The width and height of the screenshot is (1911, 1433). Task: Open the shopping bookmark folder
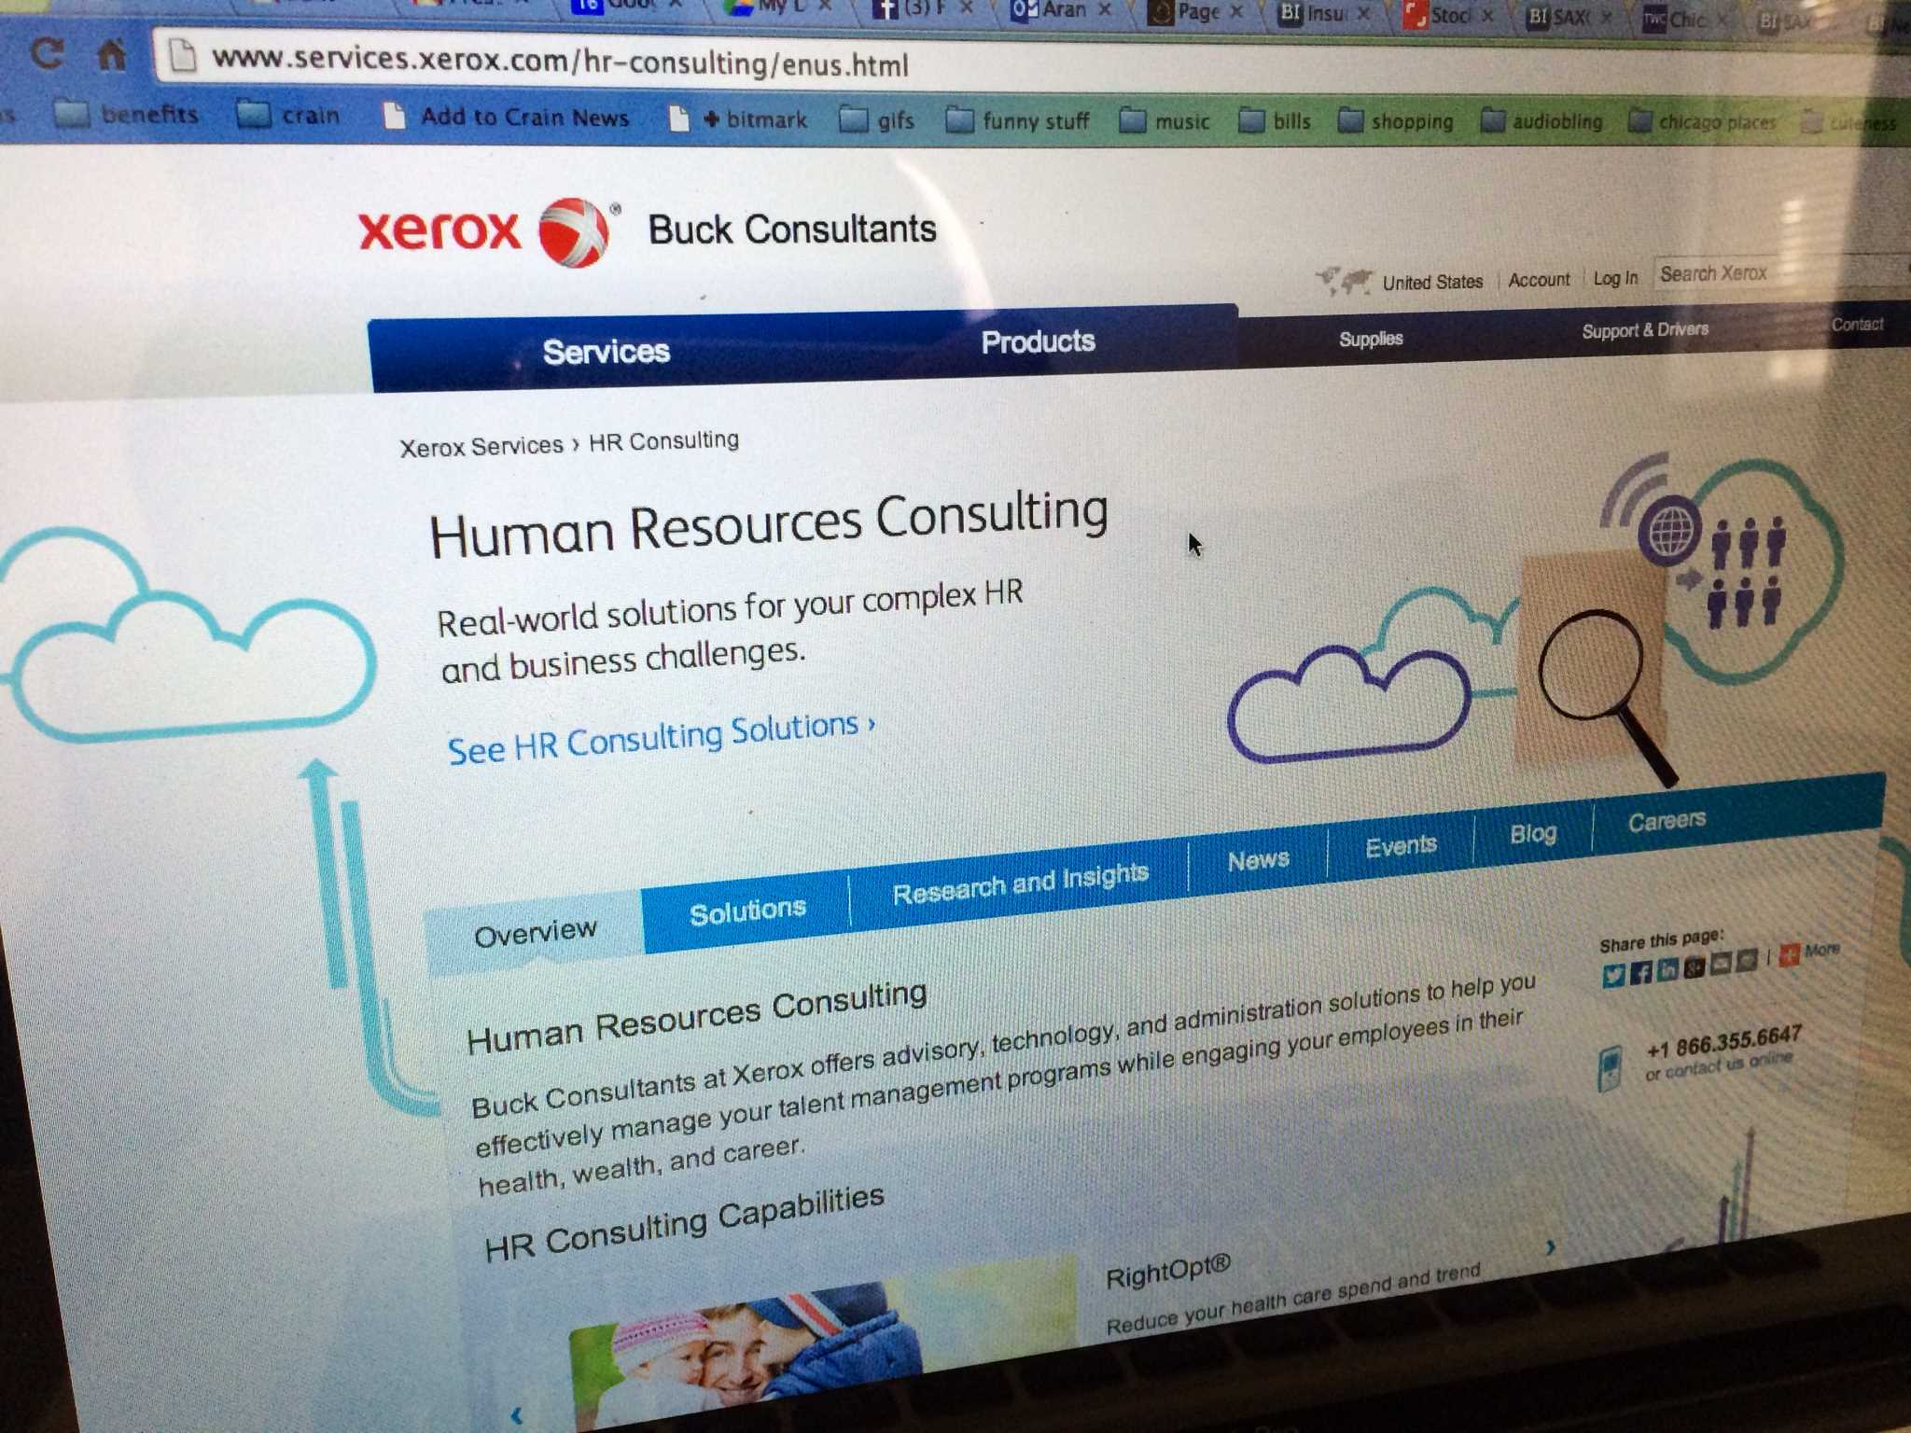[x=1396, y=121]
